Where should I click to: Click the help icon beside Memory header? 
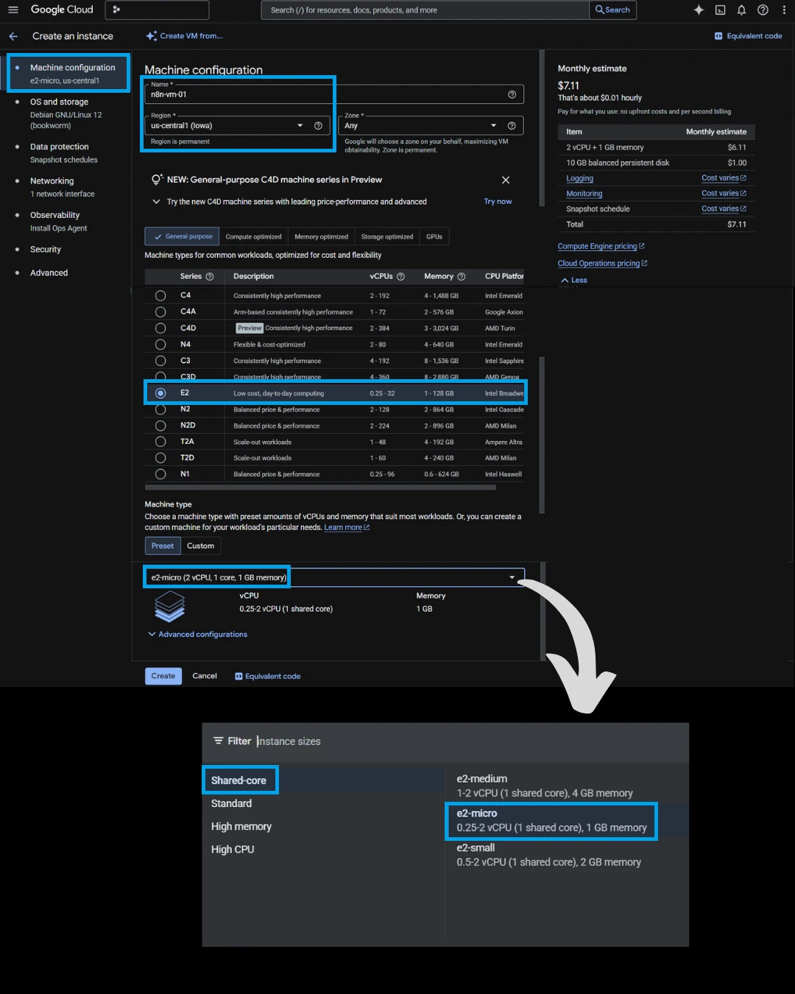click(x=462, y=277)
